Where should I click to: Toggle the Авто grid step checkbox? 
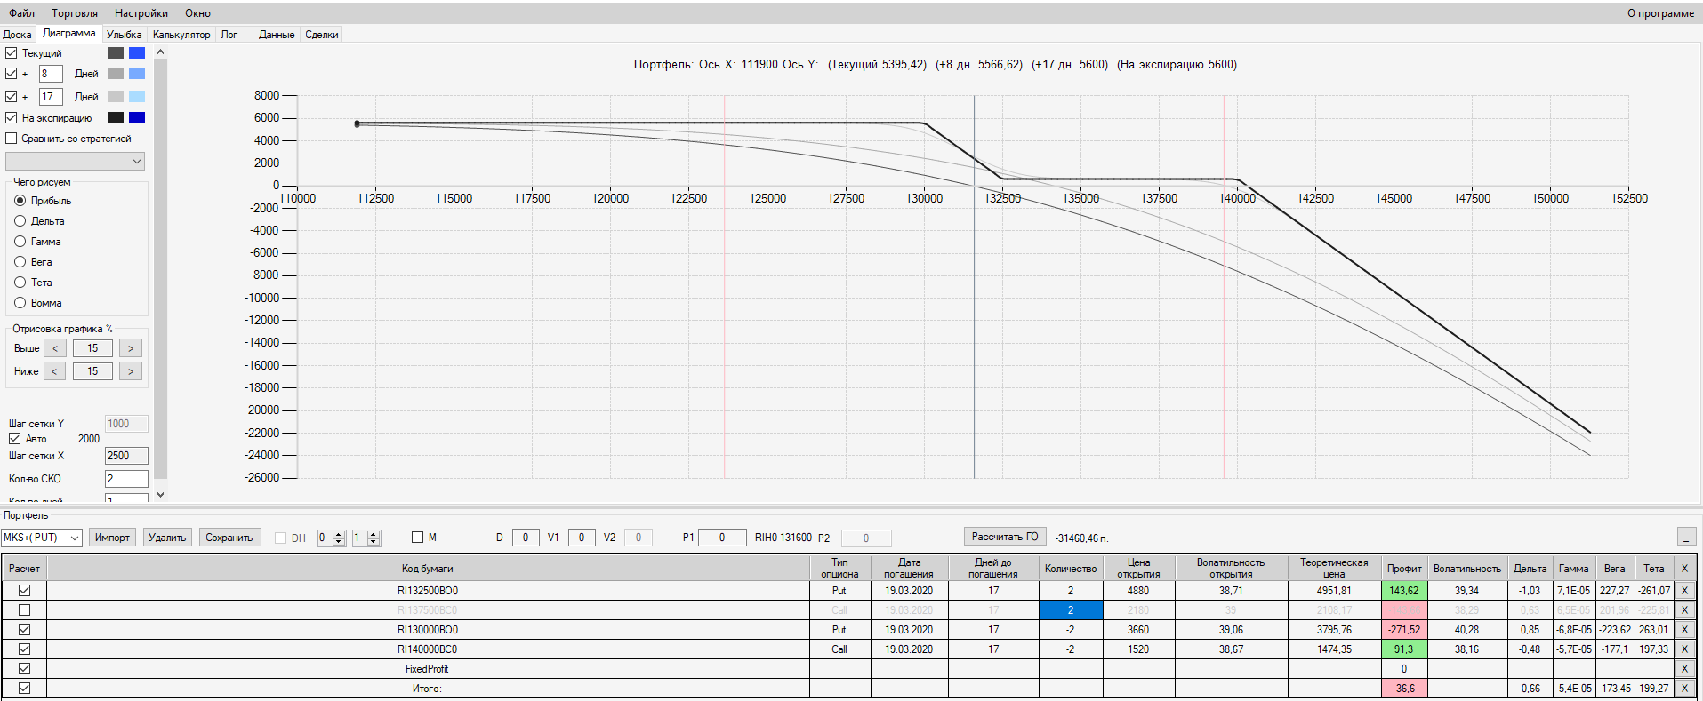click(15, 439)
